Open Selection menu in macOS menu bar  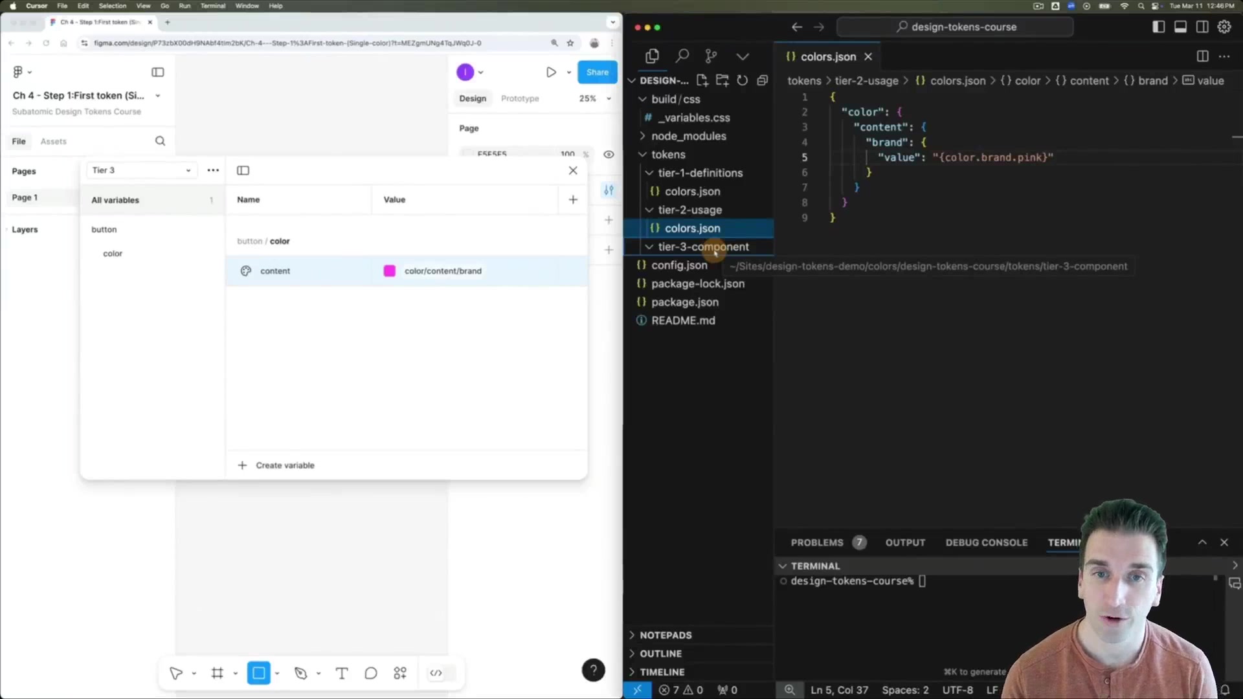pos(113,6)
